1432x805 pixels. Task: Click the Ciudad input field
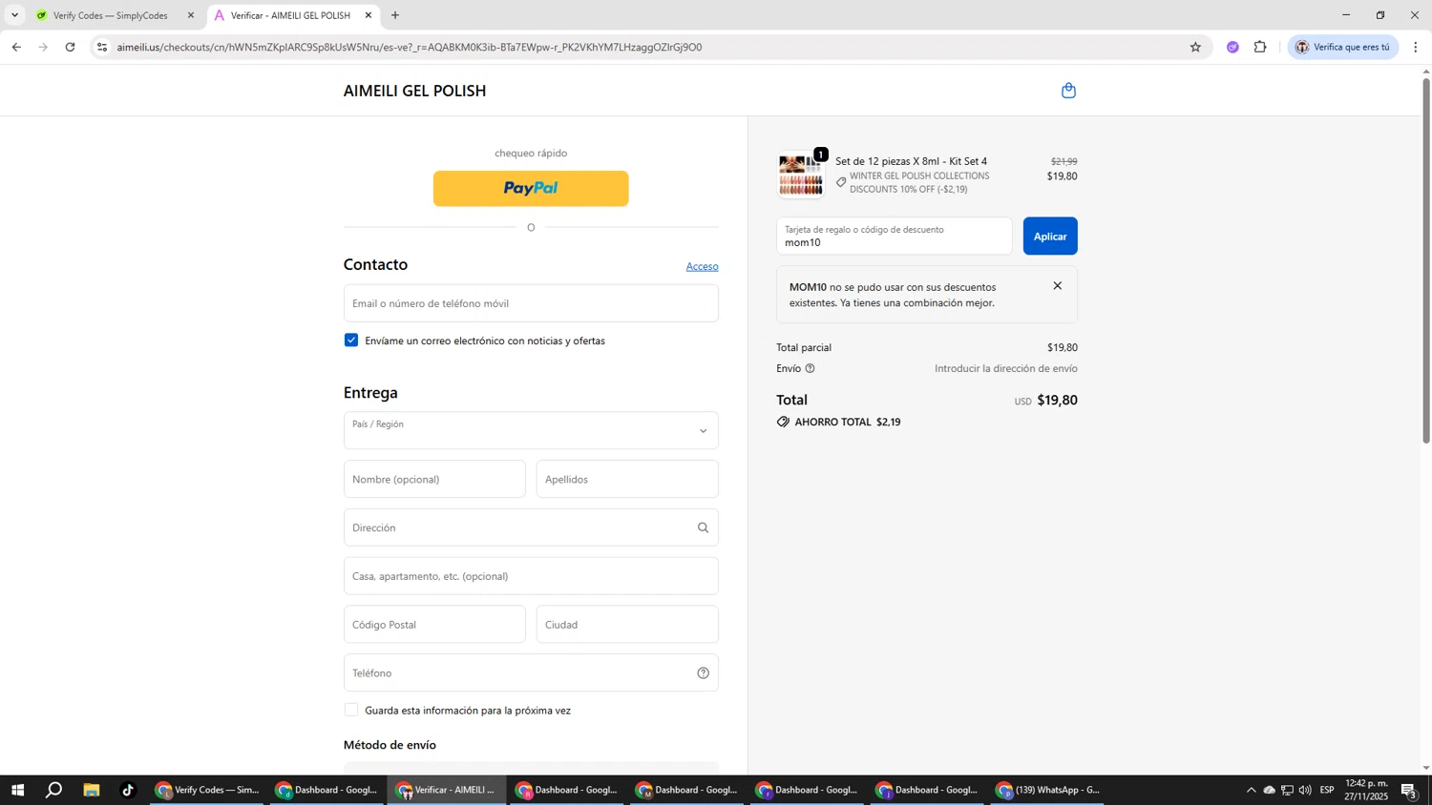(x=627, y=625)
